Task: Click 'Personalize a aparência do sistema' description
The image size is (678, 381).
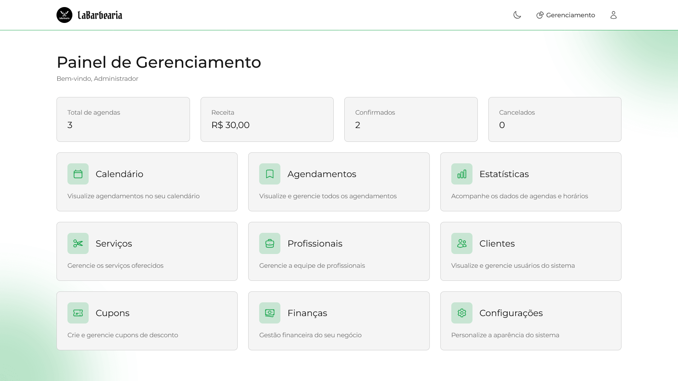Action: (x=505, y=335)
